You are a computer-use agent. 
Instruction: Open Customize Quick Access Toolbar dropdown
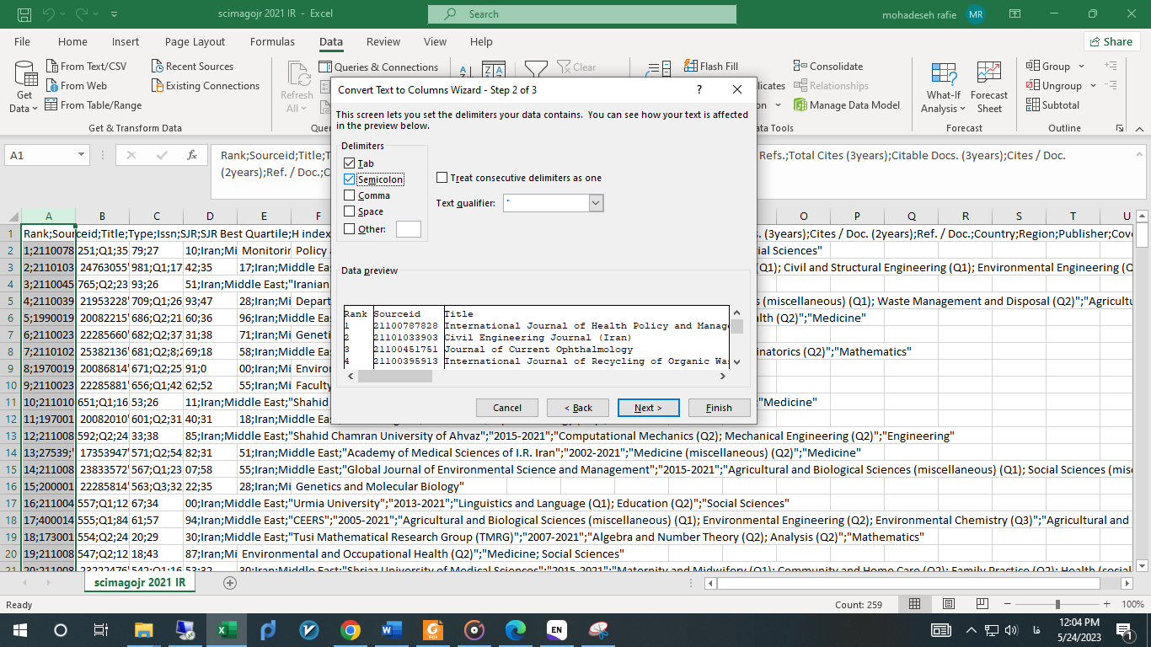[x=114, y=14]
